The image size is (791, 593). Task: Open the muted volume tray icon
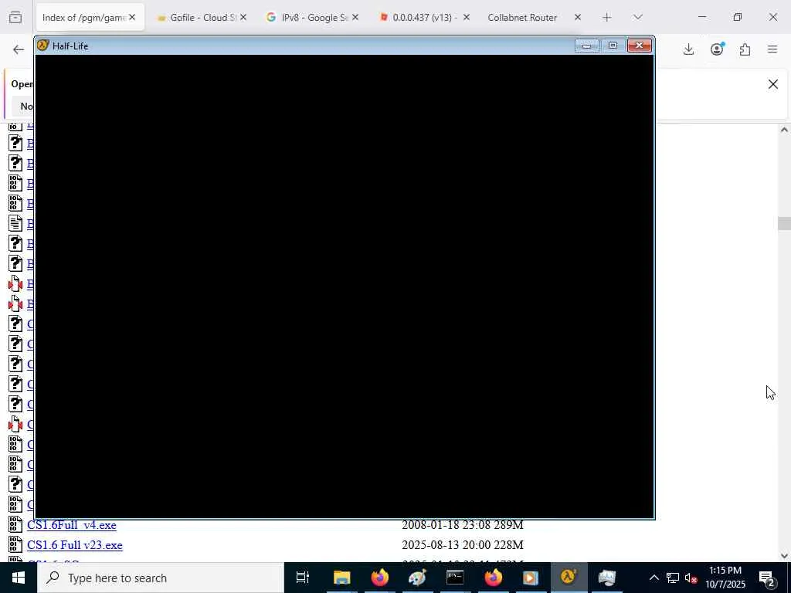click(691, 578)
